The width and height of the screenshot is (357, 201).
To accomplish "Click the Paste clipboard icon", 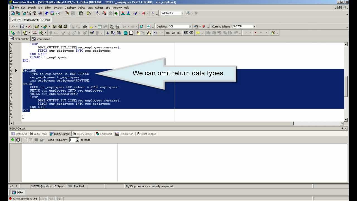I will [119, 33].
